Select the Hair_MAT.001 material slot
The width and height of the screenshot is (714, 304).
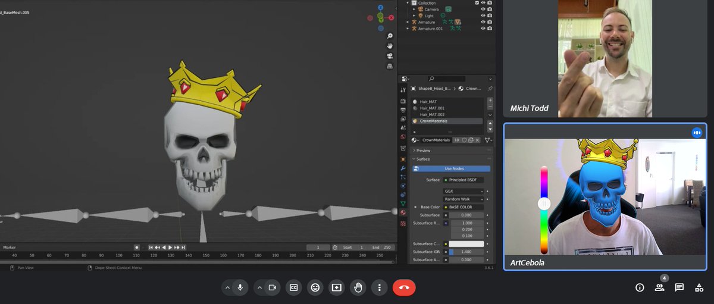coord(446,108)
